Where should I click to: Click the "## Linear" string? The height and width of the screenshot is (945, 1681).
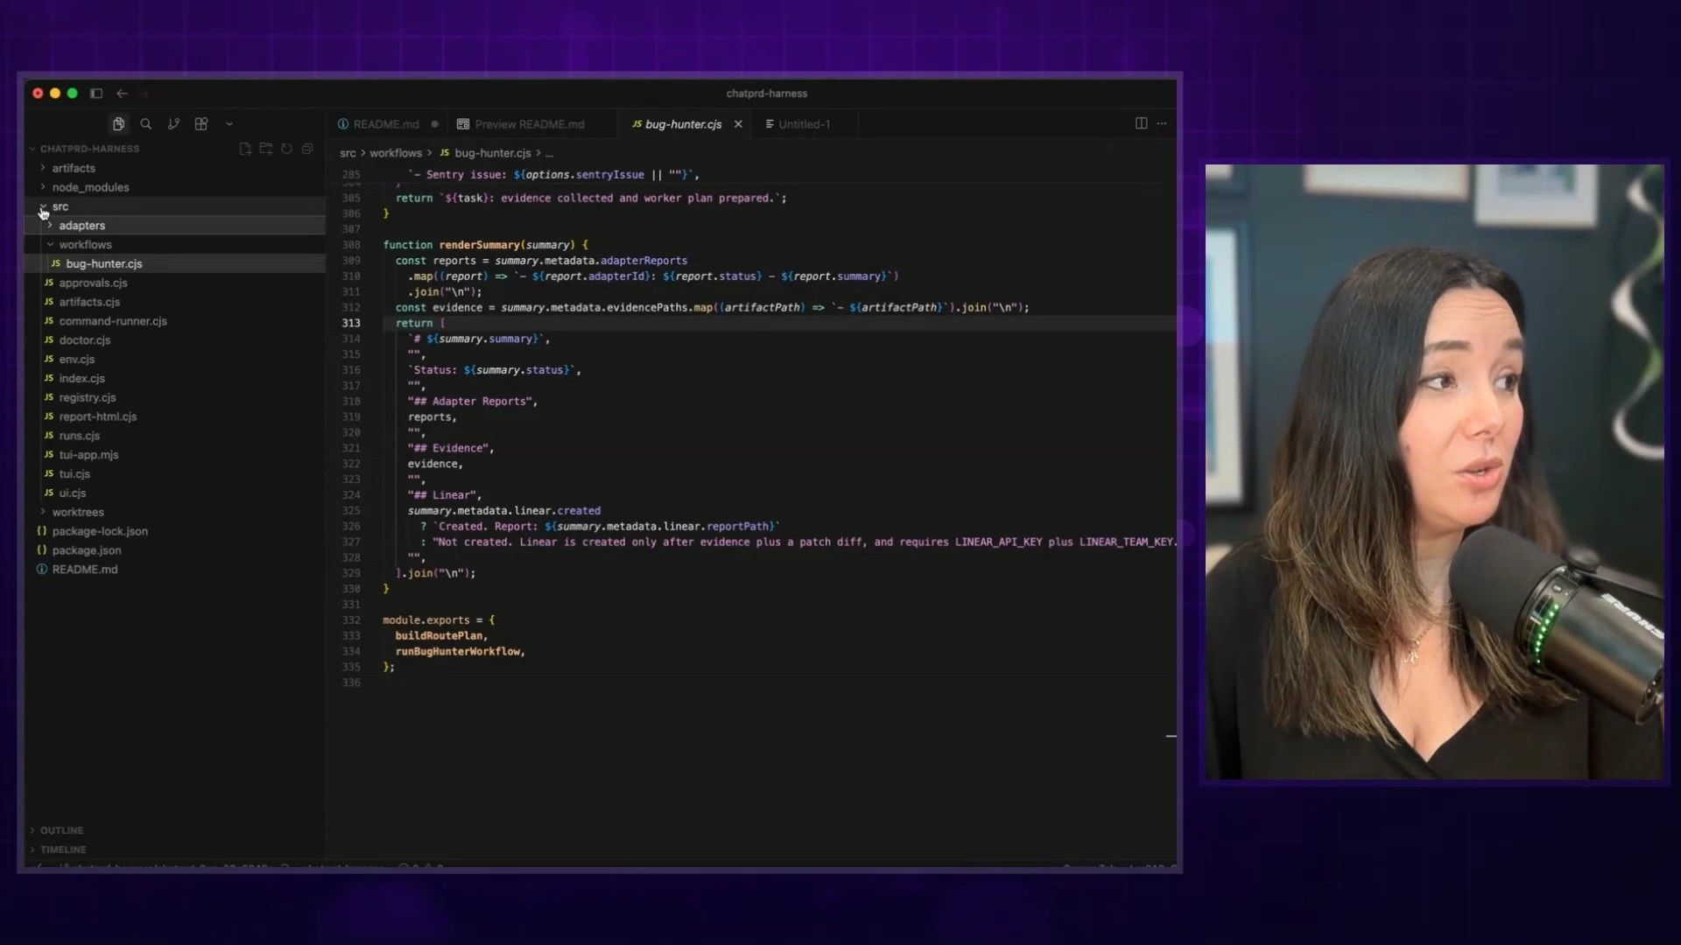coord(442,495)
